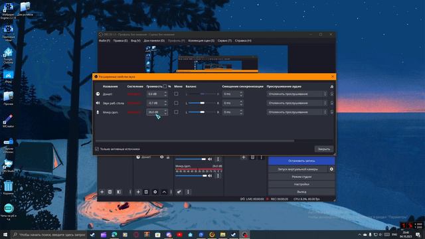Click the microphone icon beside Микр/доп.

98,112
